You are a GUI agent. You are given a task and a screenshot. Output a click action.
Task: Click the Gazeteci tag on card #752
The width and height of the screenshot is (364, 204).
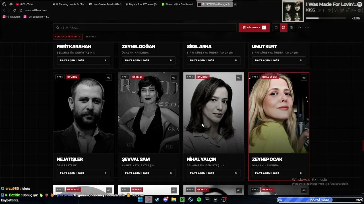(73, 190)
